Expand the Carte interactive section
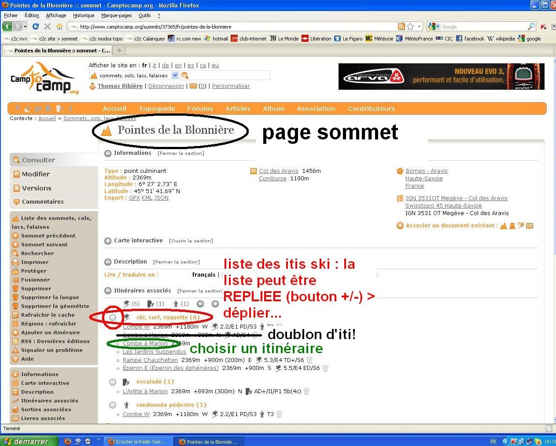 click(x=108, y=241)
